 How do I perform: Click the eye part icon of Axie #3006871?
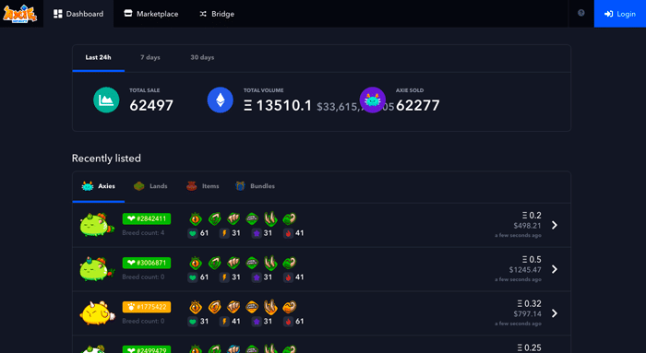[x=196, y=263]
